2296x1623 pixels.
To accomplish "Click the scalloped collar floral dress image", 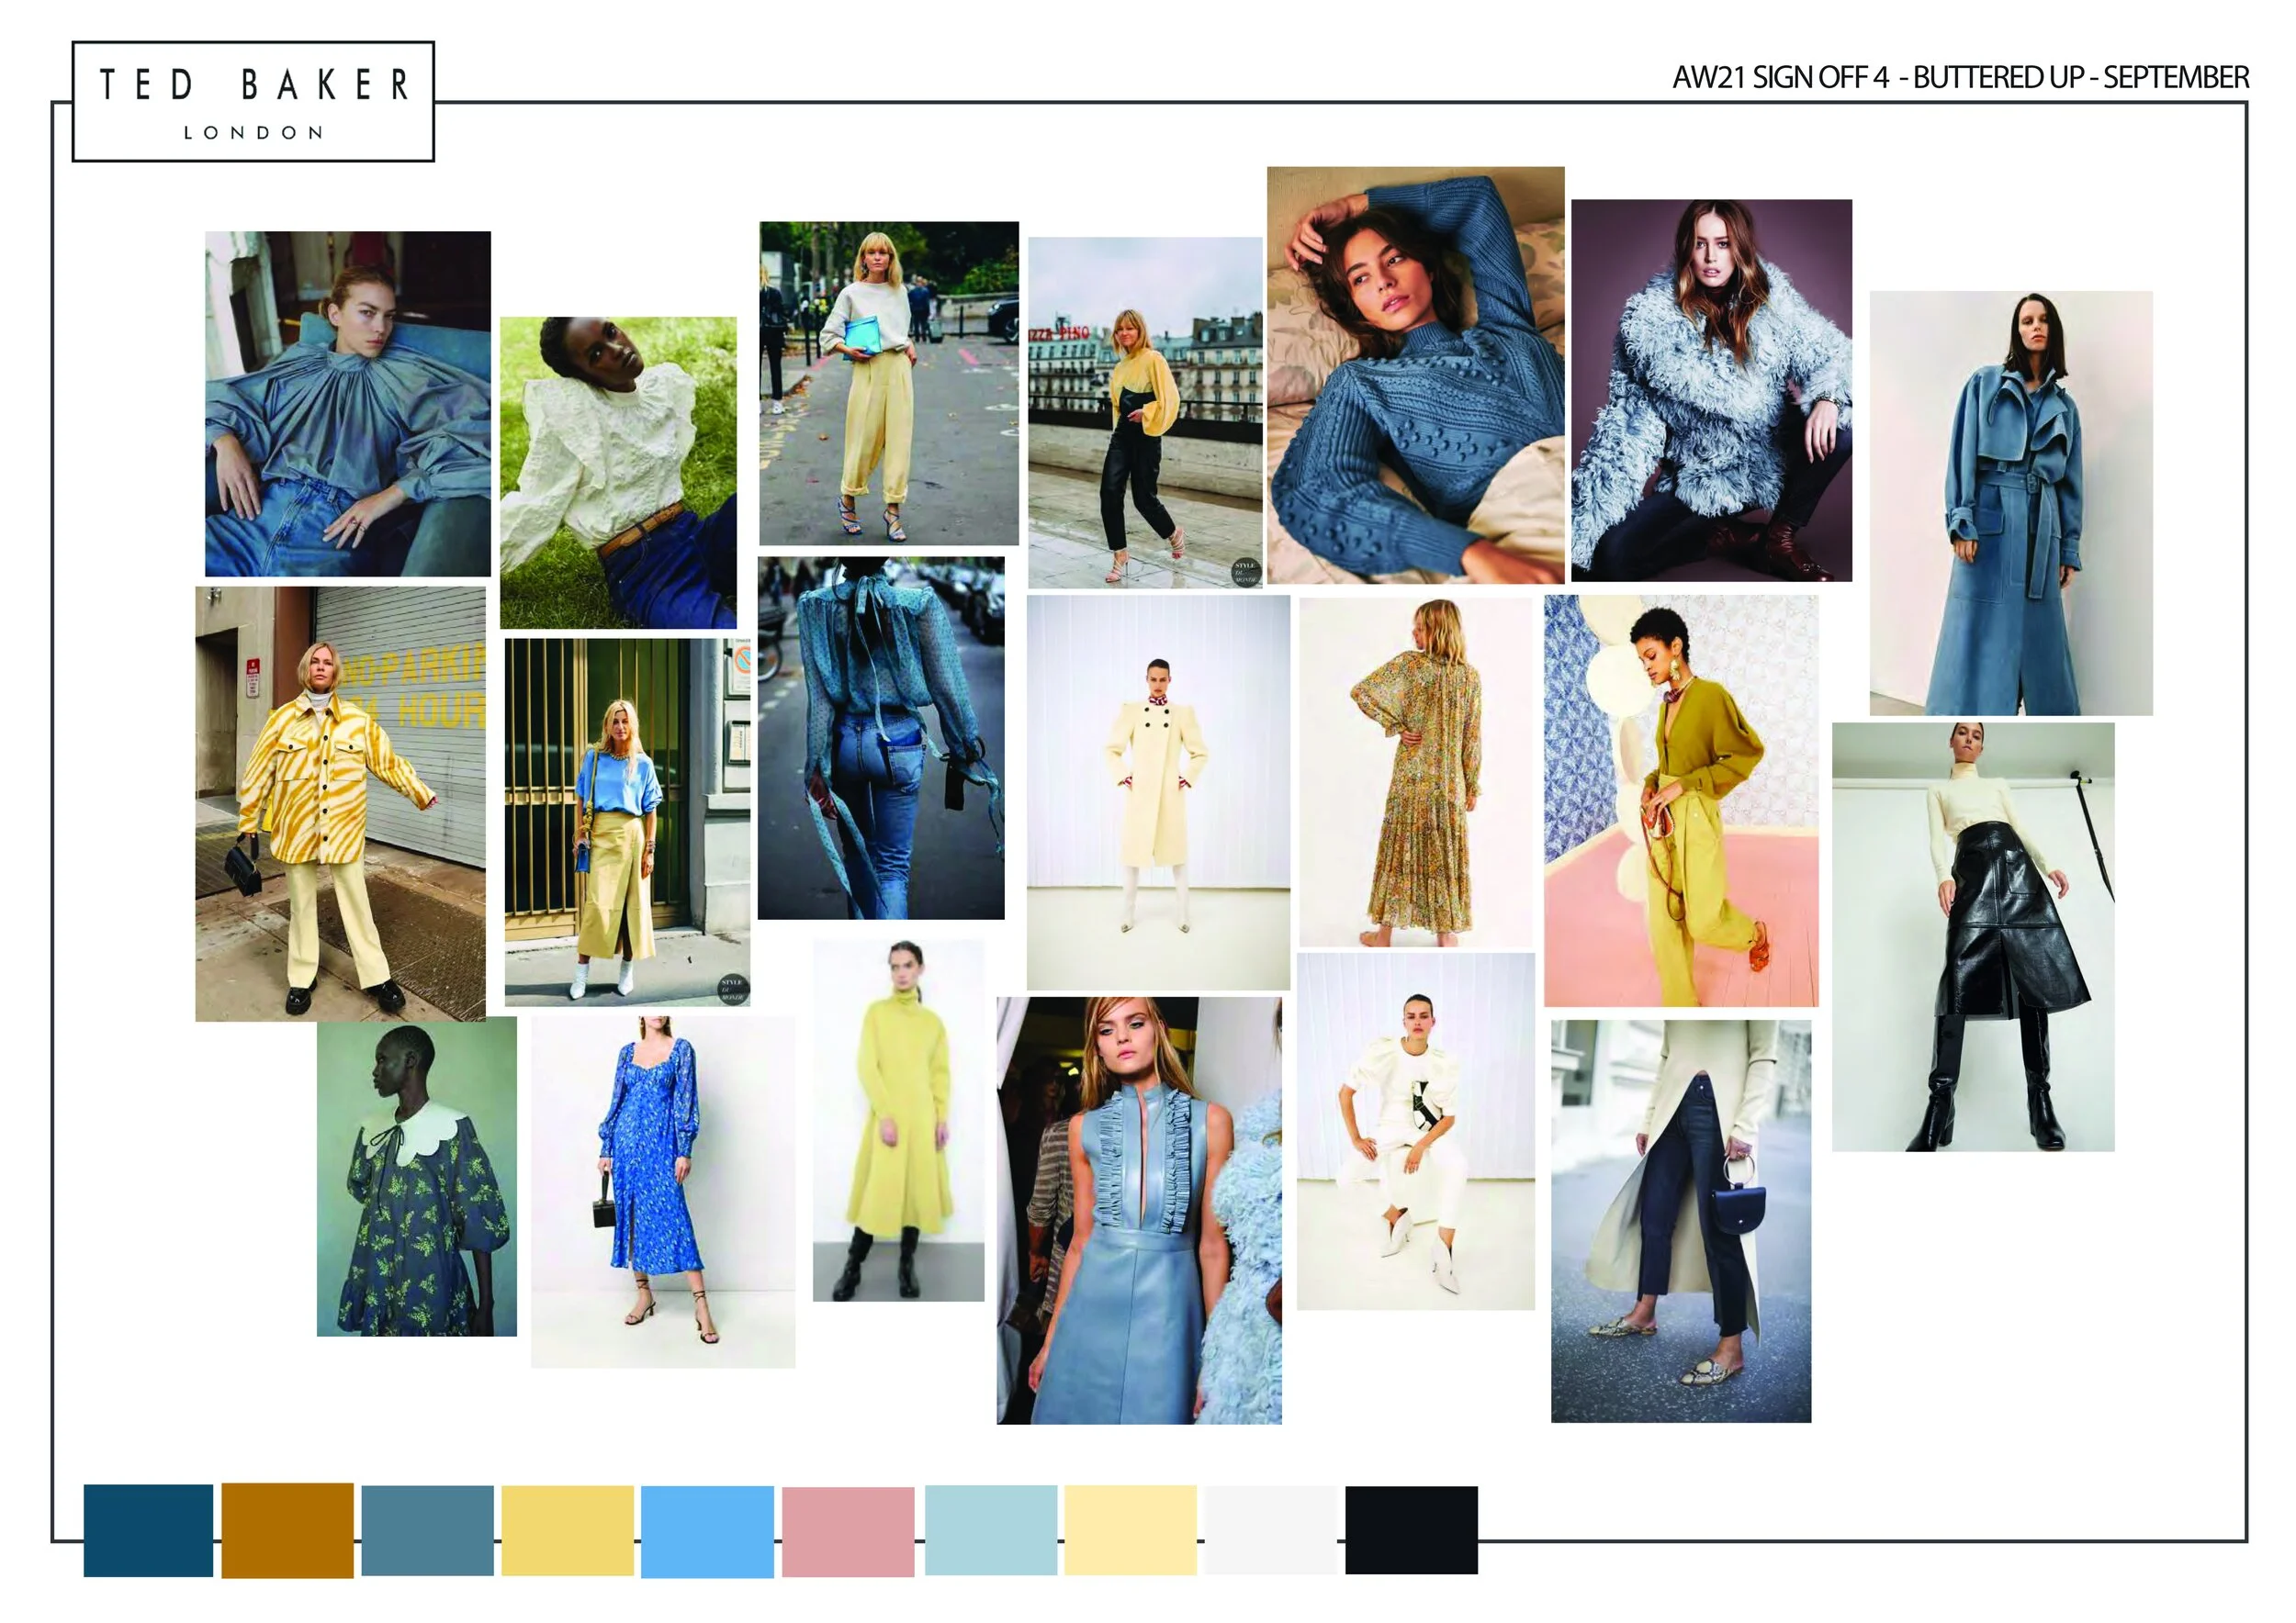I will (x=417, y=1177).
